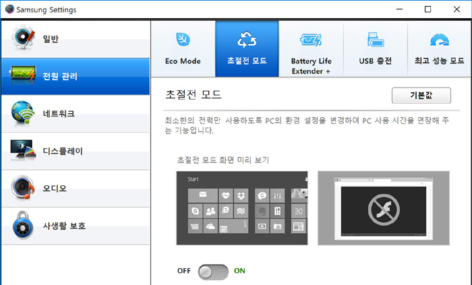Click the battery icon beside 전원 관리
This screenshot has width=472, height=285.
[x=23, y=75]
